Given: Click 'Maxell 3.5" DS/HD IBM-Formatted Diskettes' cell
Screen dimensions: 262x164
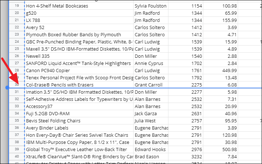Looking at the screenshot, I should click(79, 49).
